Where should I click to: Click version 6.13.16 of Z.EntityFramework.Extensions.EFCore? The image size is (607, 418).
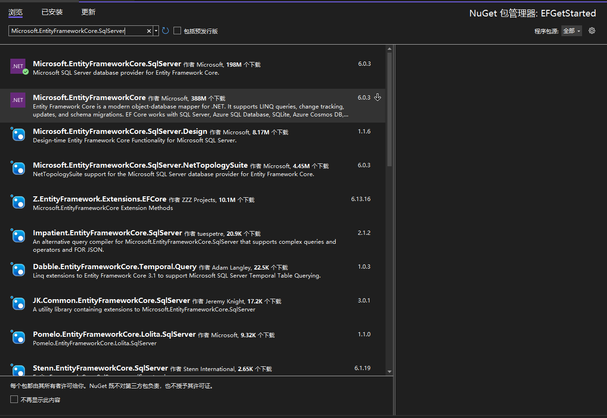click(361, 199)
